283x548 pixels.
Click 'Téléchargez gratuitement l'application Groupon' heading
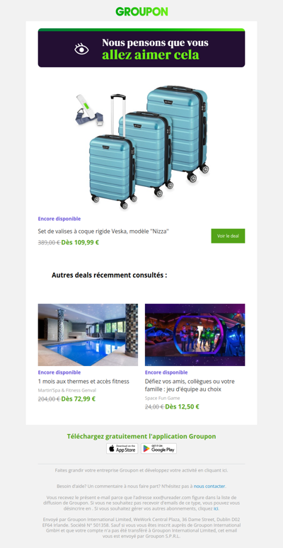[141, 436]
